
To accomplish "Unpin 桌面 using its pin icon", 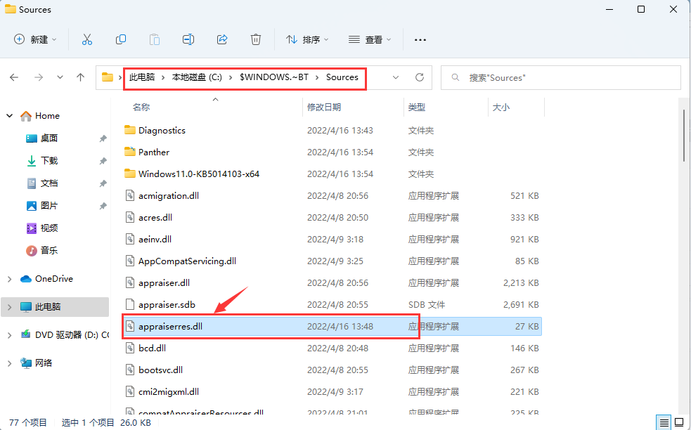I will (103, 138).
